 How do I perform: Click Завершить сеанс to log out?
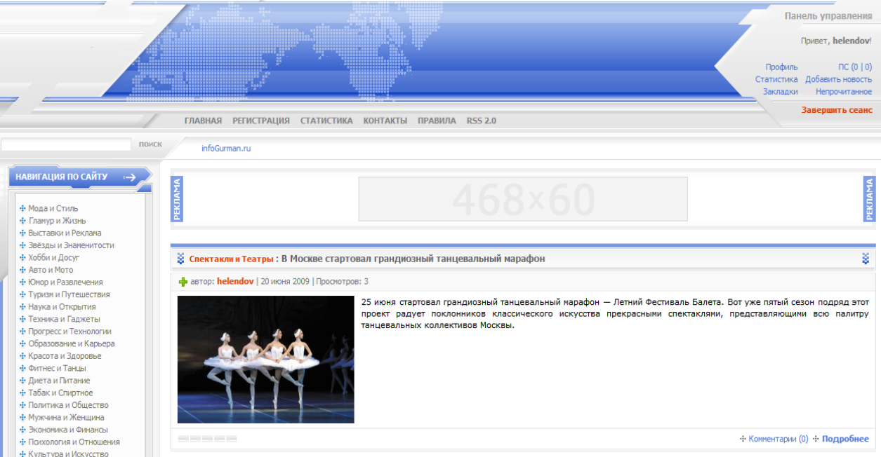click(837, 110)
